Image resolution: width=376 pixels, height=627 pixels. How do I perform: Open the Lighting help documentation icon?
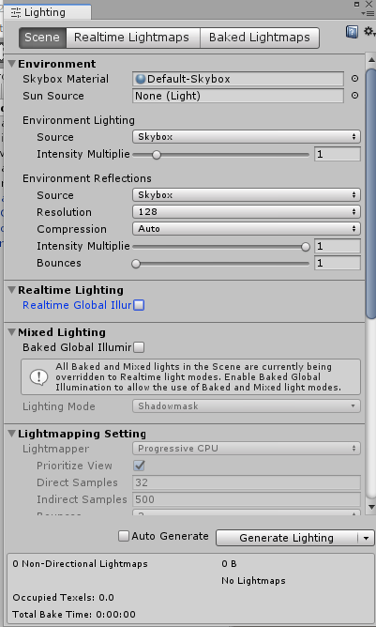[352, 32]
